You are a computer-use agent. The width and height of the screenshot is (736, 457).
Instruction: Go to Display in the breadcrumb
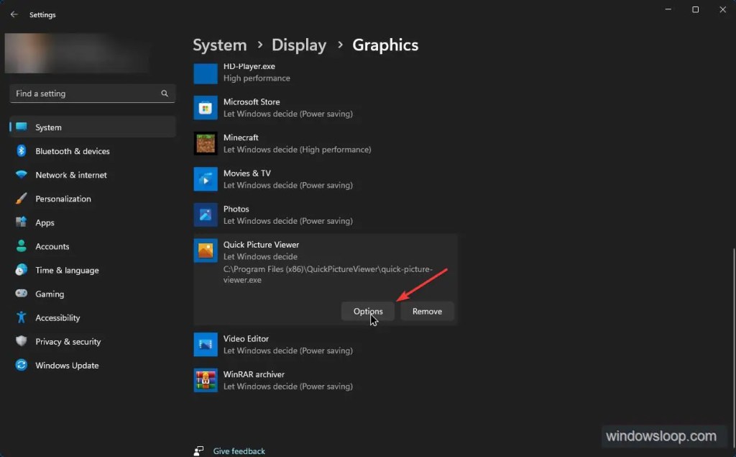[299, 45]
